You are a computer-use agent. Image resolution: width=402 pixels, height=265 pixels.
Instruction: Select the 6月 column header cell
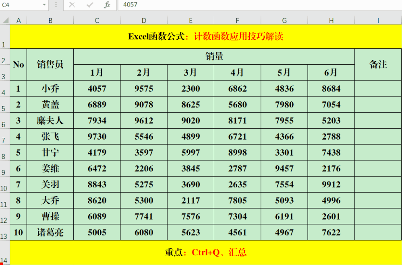click(x=331, y=72)
